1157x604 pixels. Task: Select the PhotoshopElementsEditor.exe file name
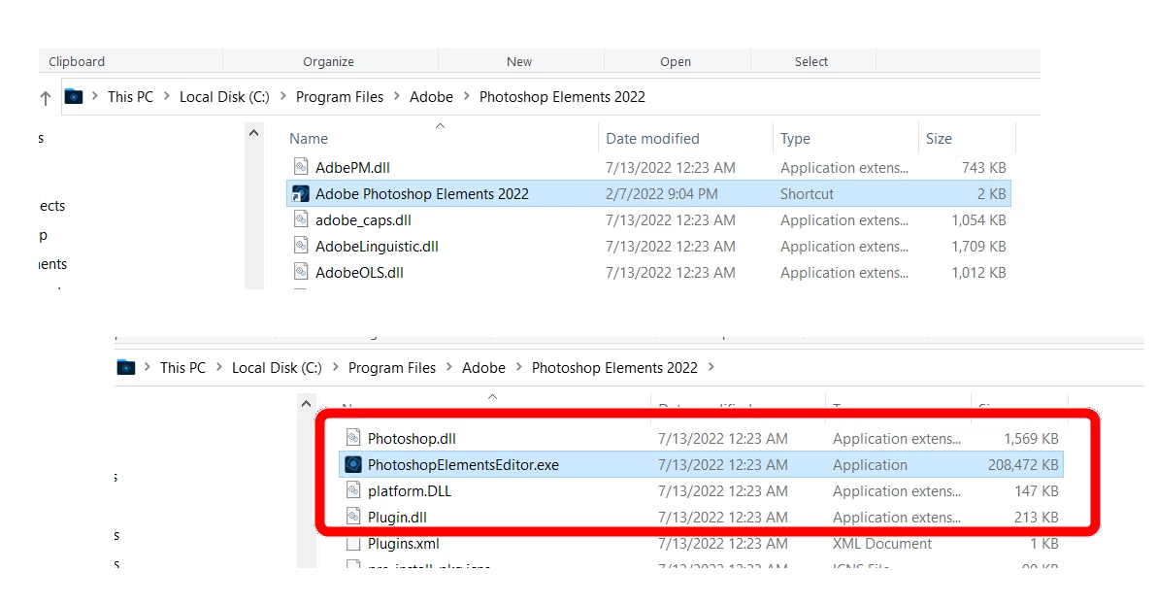coord(463,465)
